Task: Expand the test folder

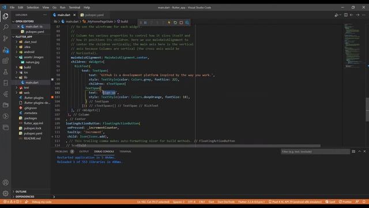Action: (17, 87)
